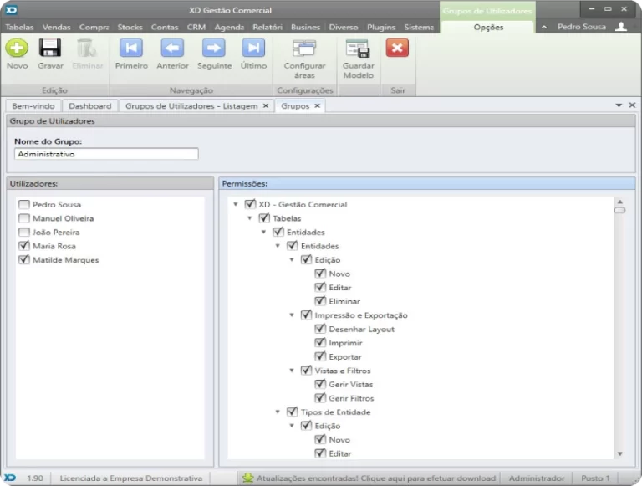Collapse the Tabelas tree node
Image resolution: width=642 pixels, height=486 pixels.
click(250, 218)
